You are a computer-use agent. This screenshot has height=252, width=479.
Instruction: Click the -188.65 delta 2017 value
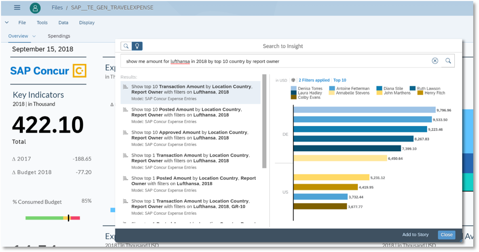82,159
